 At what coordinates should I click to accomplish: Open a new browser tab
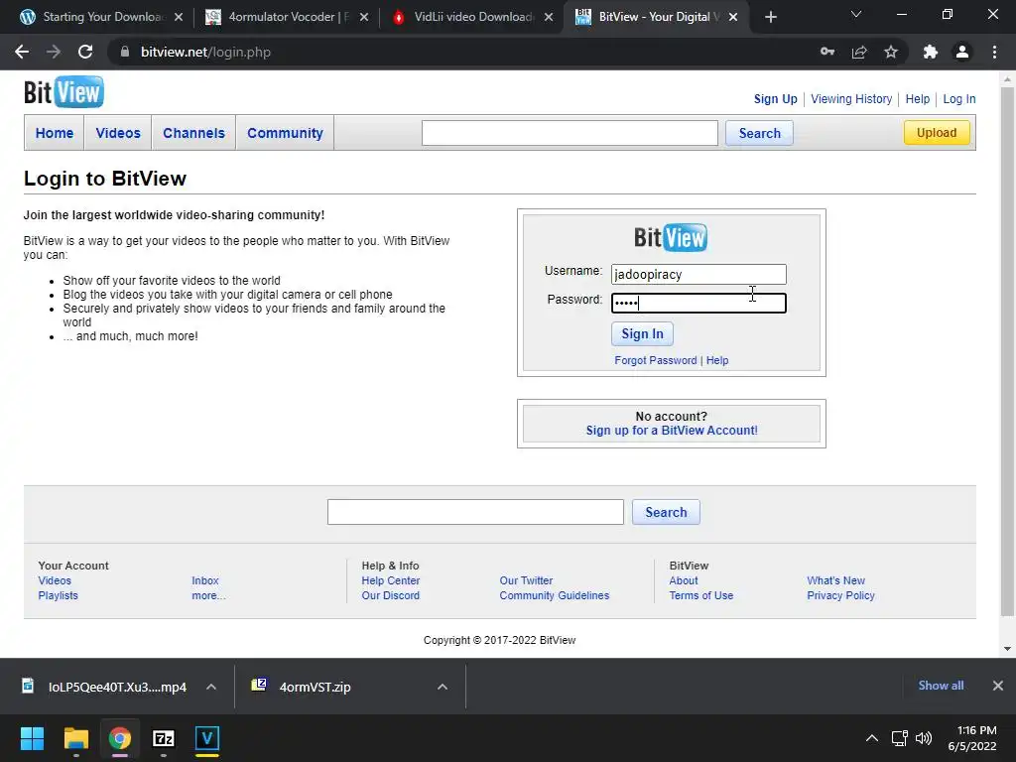click(x=770, y=17)
